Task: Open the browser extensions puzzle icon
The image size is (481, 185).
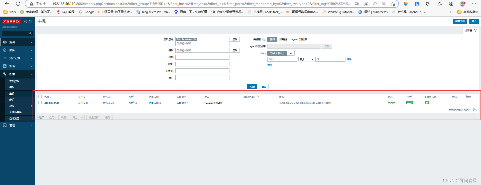Action: 428,4
